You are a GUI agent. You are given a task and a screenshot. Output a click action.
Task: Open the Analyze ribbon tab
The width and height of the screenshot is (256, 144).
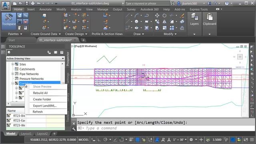76,9
